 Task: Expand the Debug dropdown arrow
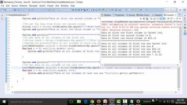click(76, 10)
